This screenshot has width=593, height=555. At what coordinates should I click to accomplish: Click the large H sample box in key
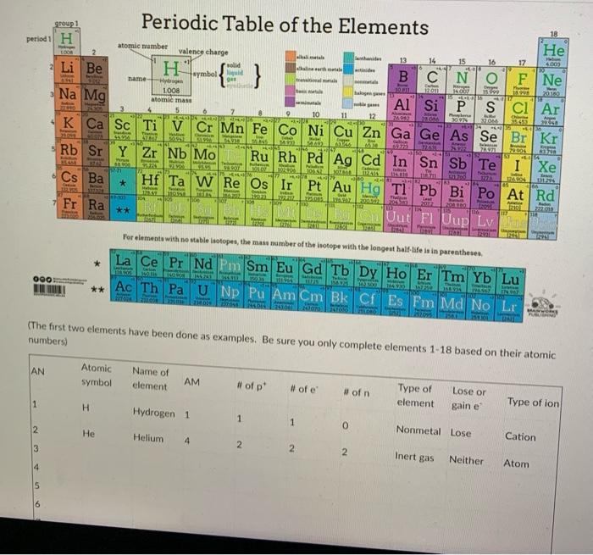click(x=172, y=75)
